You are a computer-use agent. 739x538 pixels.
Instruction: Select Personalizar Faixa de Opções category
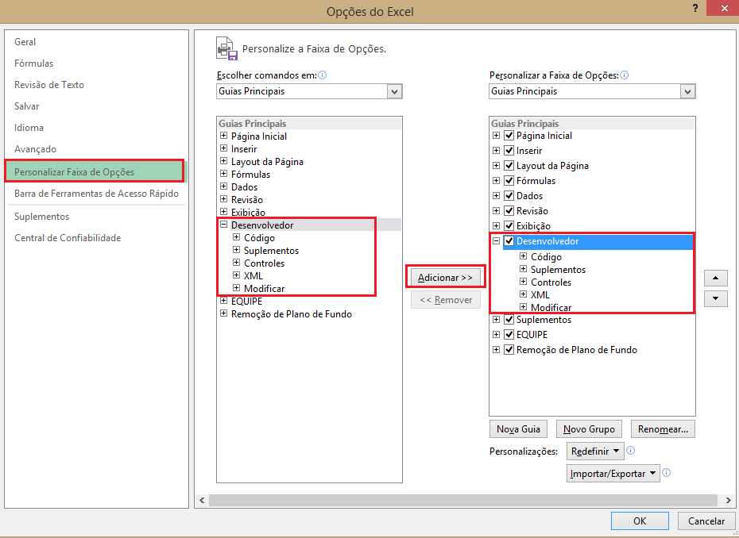[95, 171]
